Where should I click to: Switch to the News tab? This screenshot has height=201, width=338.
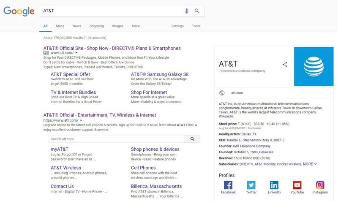click(77, 26)
